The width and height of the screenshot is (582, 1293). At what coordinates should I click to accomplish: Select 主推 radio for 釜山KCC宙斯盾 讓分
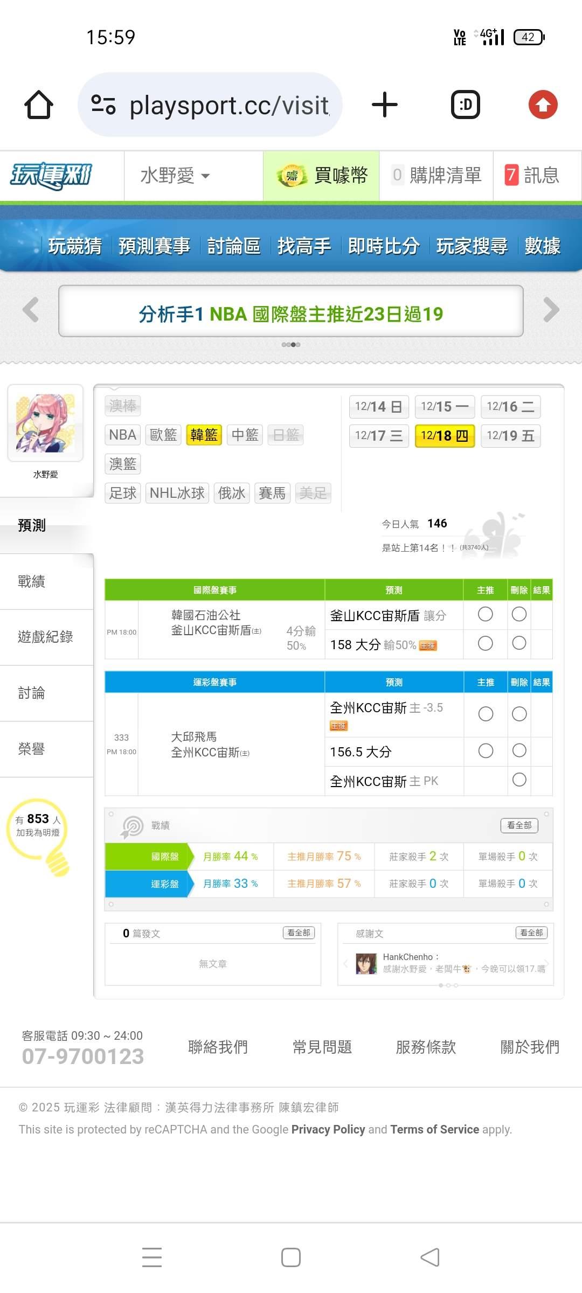pyautogui.click(x=485, y=614)
